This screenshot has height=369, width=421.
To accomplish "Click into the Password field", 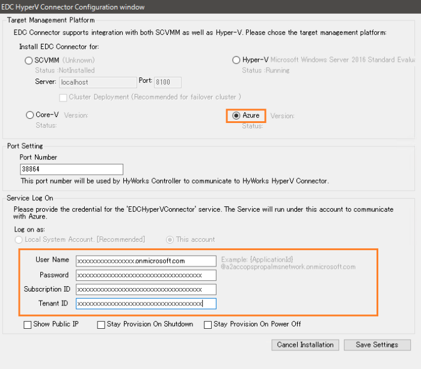I will point(146,275).
